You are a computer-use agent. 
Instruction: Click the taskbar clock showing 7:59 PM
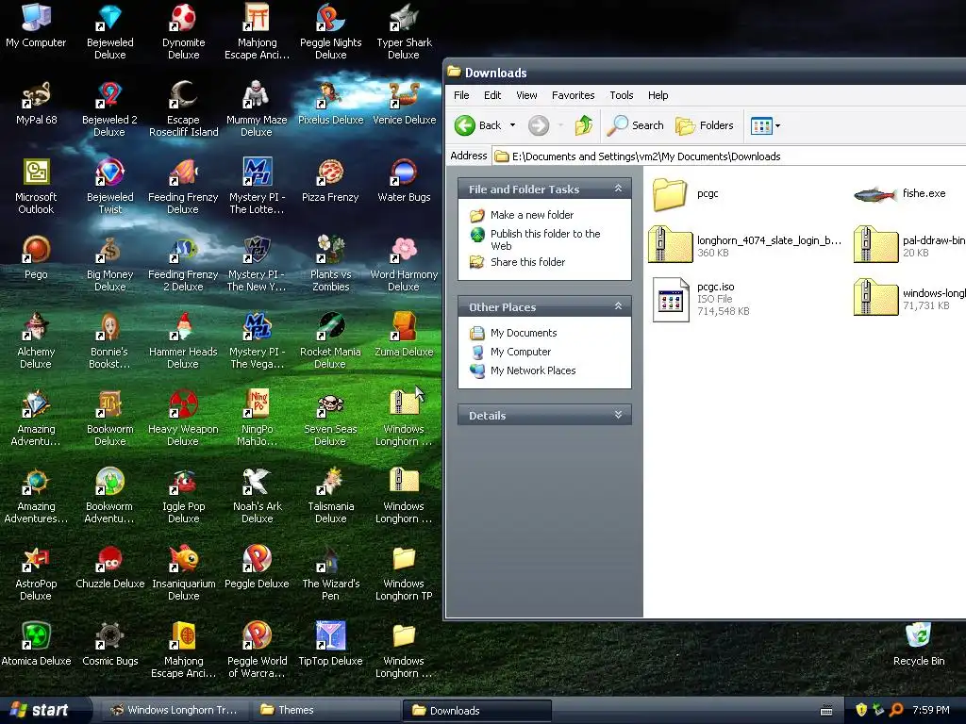(x=930, y=710)
